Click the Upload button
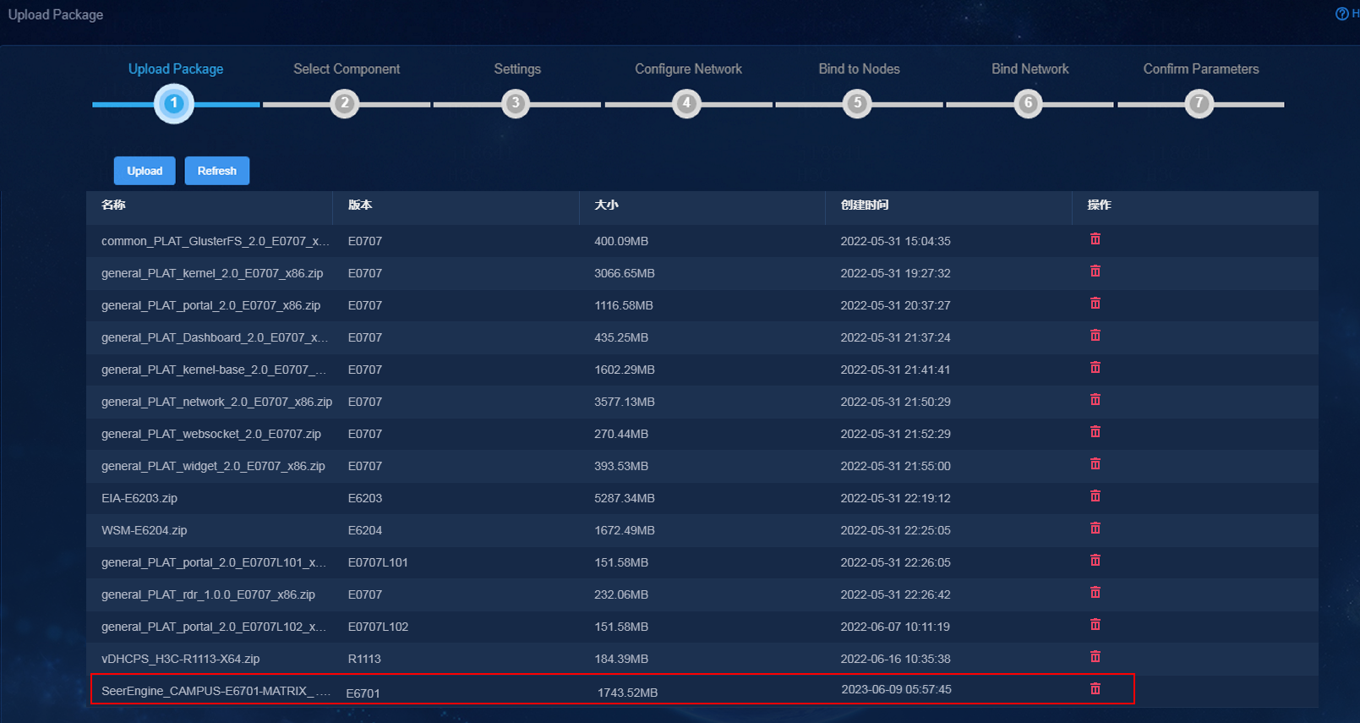This screenshot has height=723, width=1360. point(145,171)
